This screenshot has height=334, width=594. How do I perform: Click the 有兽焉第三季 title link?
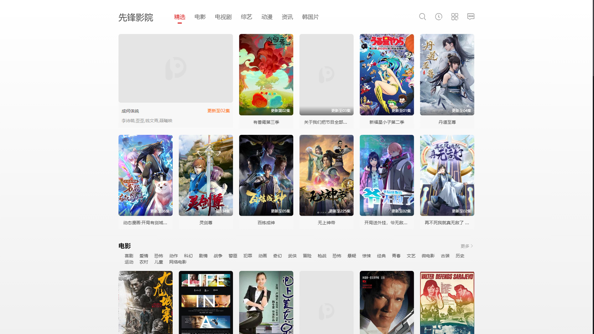point(266,122)
